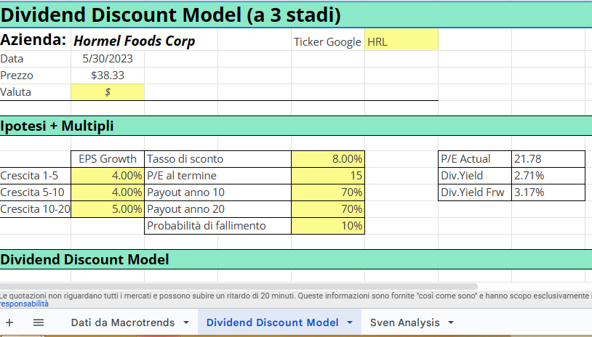Select Payout anno 10 value cell

click(328, 192)
